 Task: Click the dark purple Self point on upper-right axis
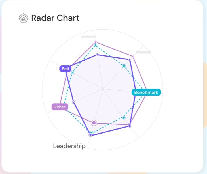130,60
